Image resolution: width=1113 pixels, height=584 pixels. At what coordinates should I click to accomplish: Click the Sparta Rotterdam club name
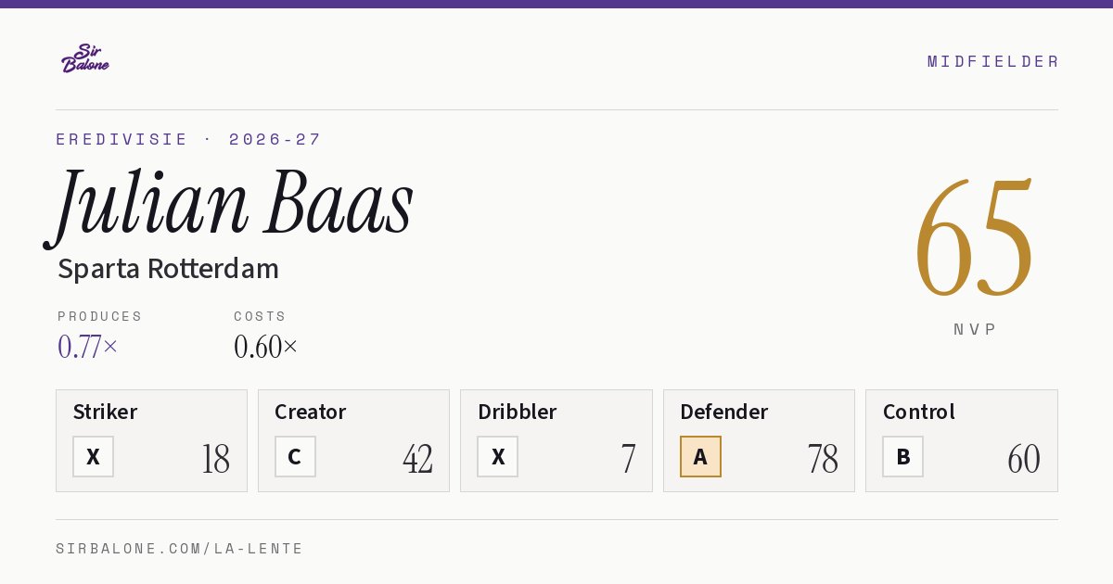click(168, 269)
